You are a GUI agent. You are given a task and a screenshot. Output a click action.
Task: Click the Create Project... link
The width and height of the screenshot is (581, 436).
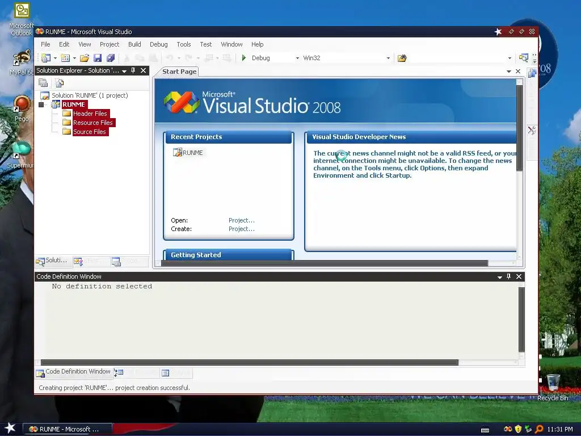[x=242, y=229]
